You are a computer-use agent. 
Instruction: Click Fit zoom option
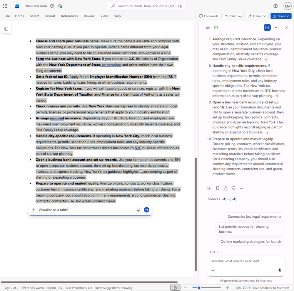pyautogui.click(x=247, y=288)
